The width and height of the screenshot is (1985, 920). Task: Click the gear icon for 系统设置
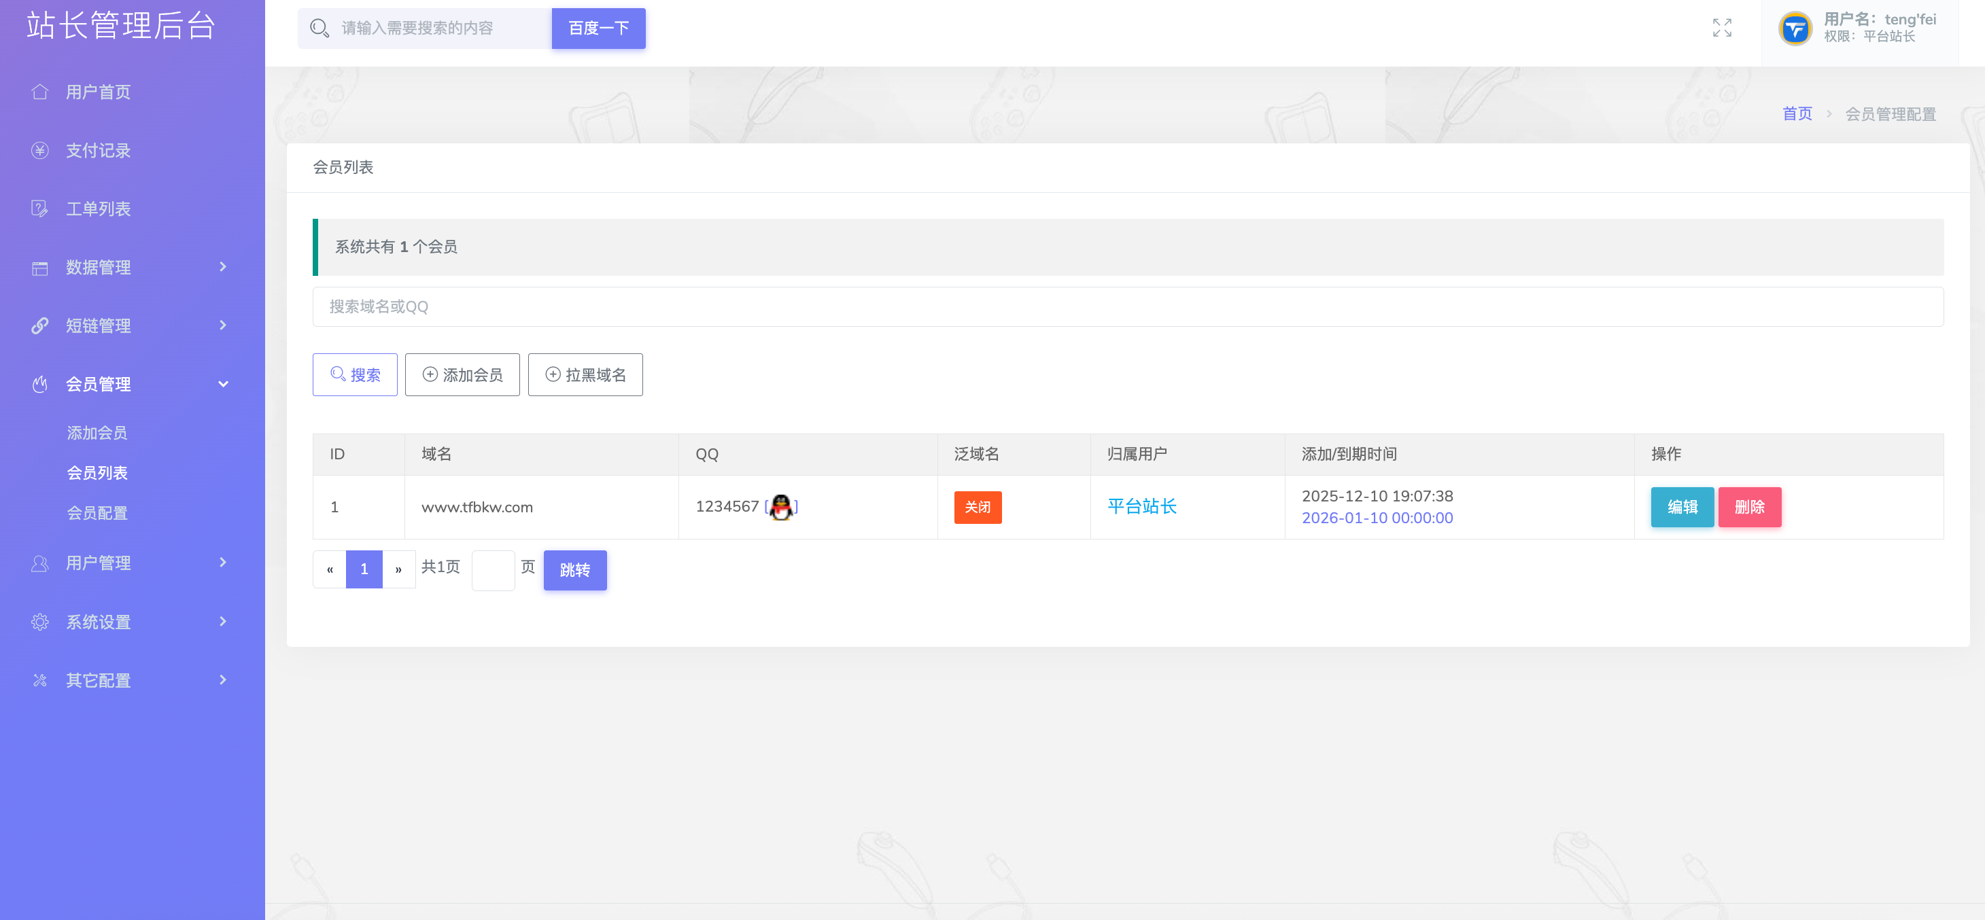[x=40, y=622]
